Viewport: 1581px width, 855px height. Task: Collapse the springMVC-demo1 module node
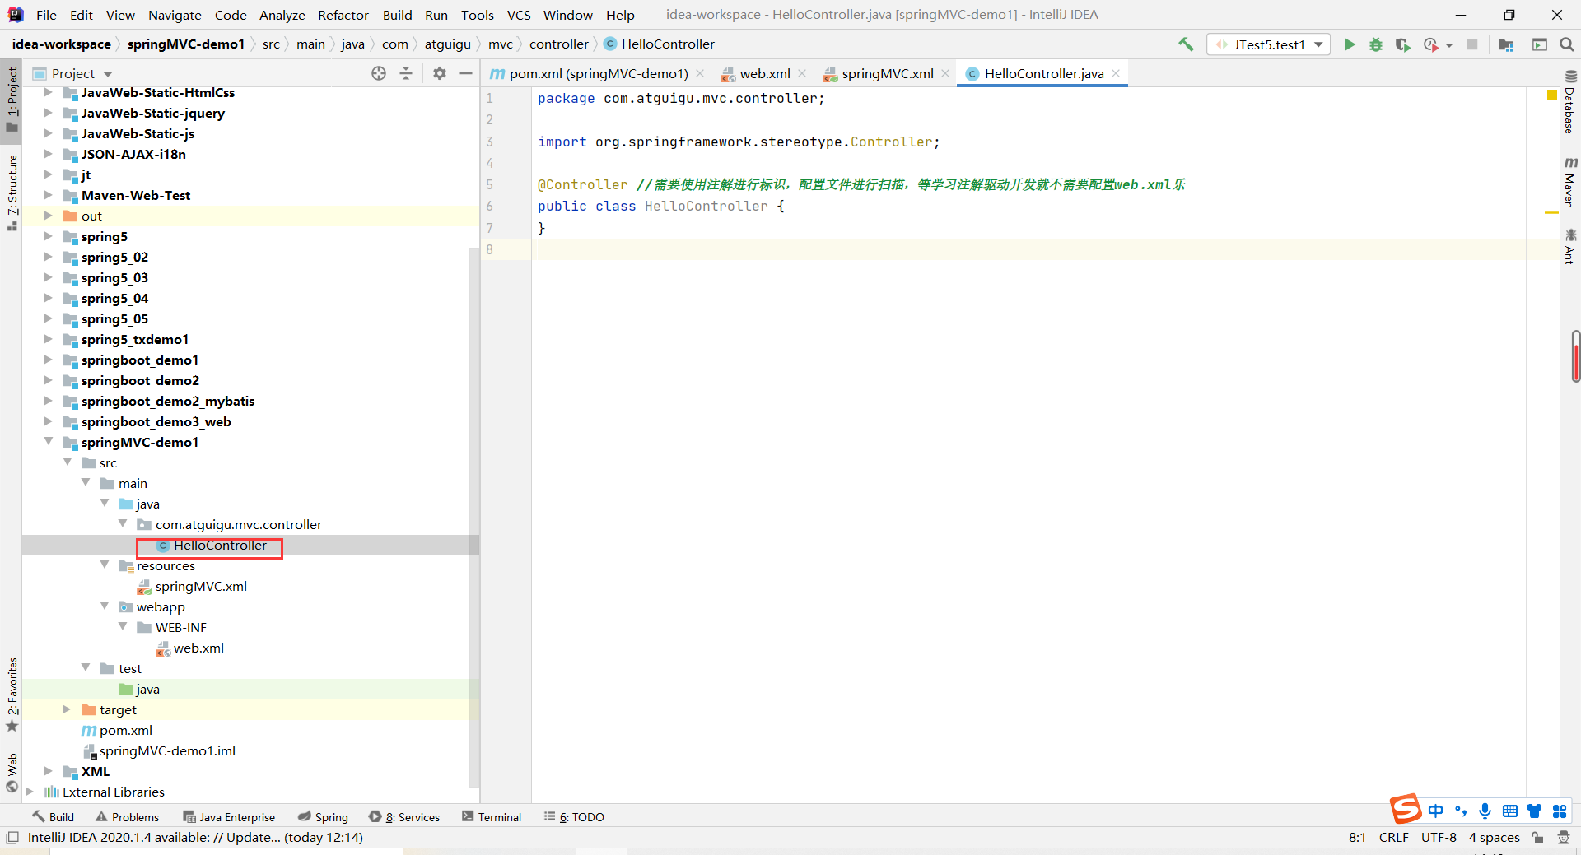[x=48, y=442]
